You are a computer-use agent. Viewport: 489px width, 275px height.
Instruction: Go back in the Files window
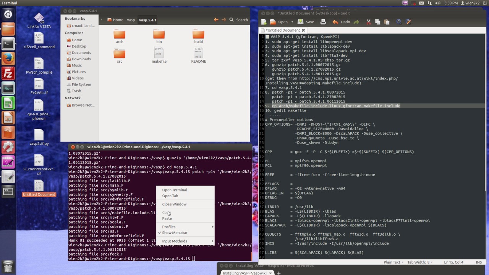pos(216,20)
